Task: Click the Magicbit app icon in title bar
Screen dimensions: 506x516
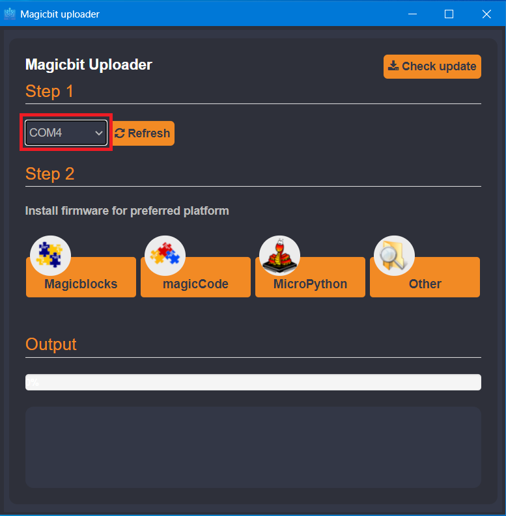Action: click(x=10, y=14)
